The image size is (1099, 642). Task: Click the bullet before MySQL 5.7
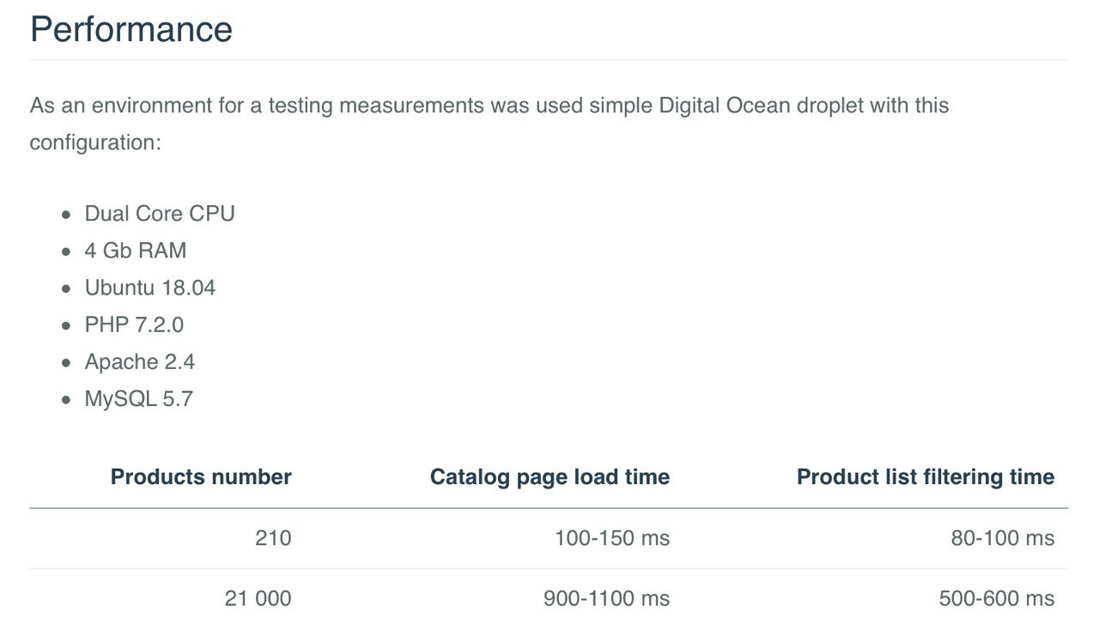(x=66, y=400)
